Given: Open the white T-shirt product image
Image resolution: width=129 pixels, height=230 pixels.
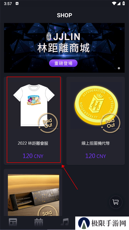Looking at the screenshot, I should (34, 105).
